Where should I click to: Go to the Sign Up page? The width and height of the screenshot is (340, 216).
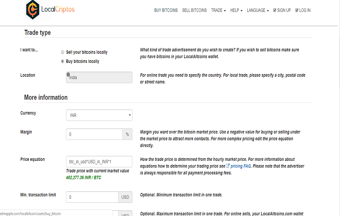click(x=282, y=10)
